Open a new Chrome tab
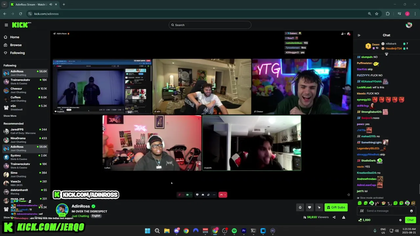The image size is (420, 236). coord(64,5)
